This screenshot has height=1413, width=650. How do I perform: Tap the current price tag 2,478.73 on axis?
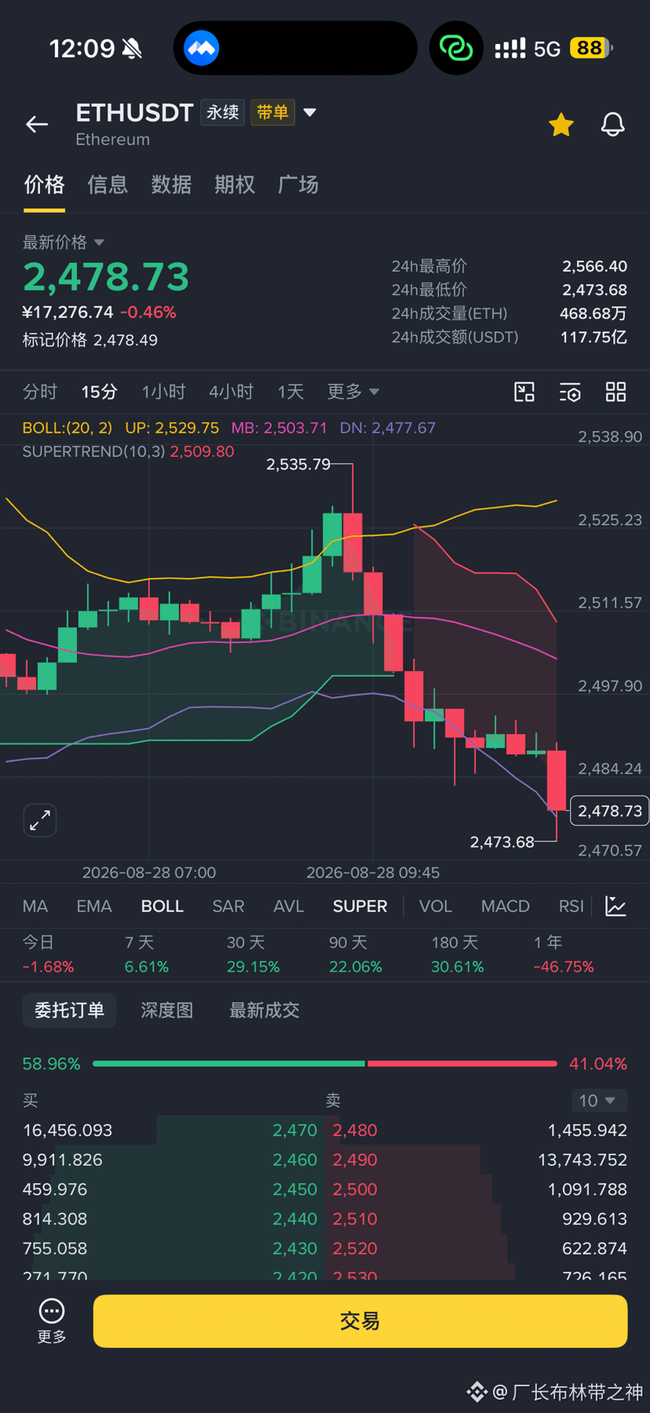[610, 811]
